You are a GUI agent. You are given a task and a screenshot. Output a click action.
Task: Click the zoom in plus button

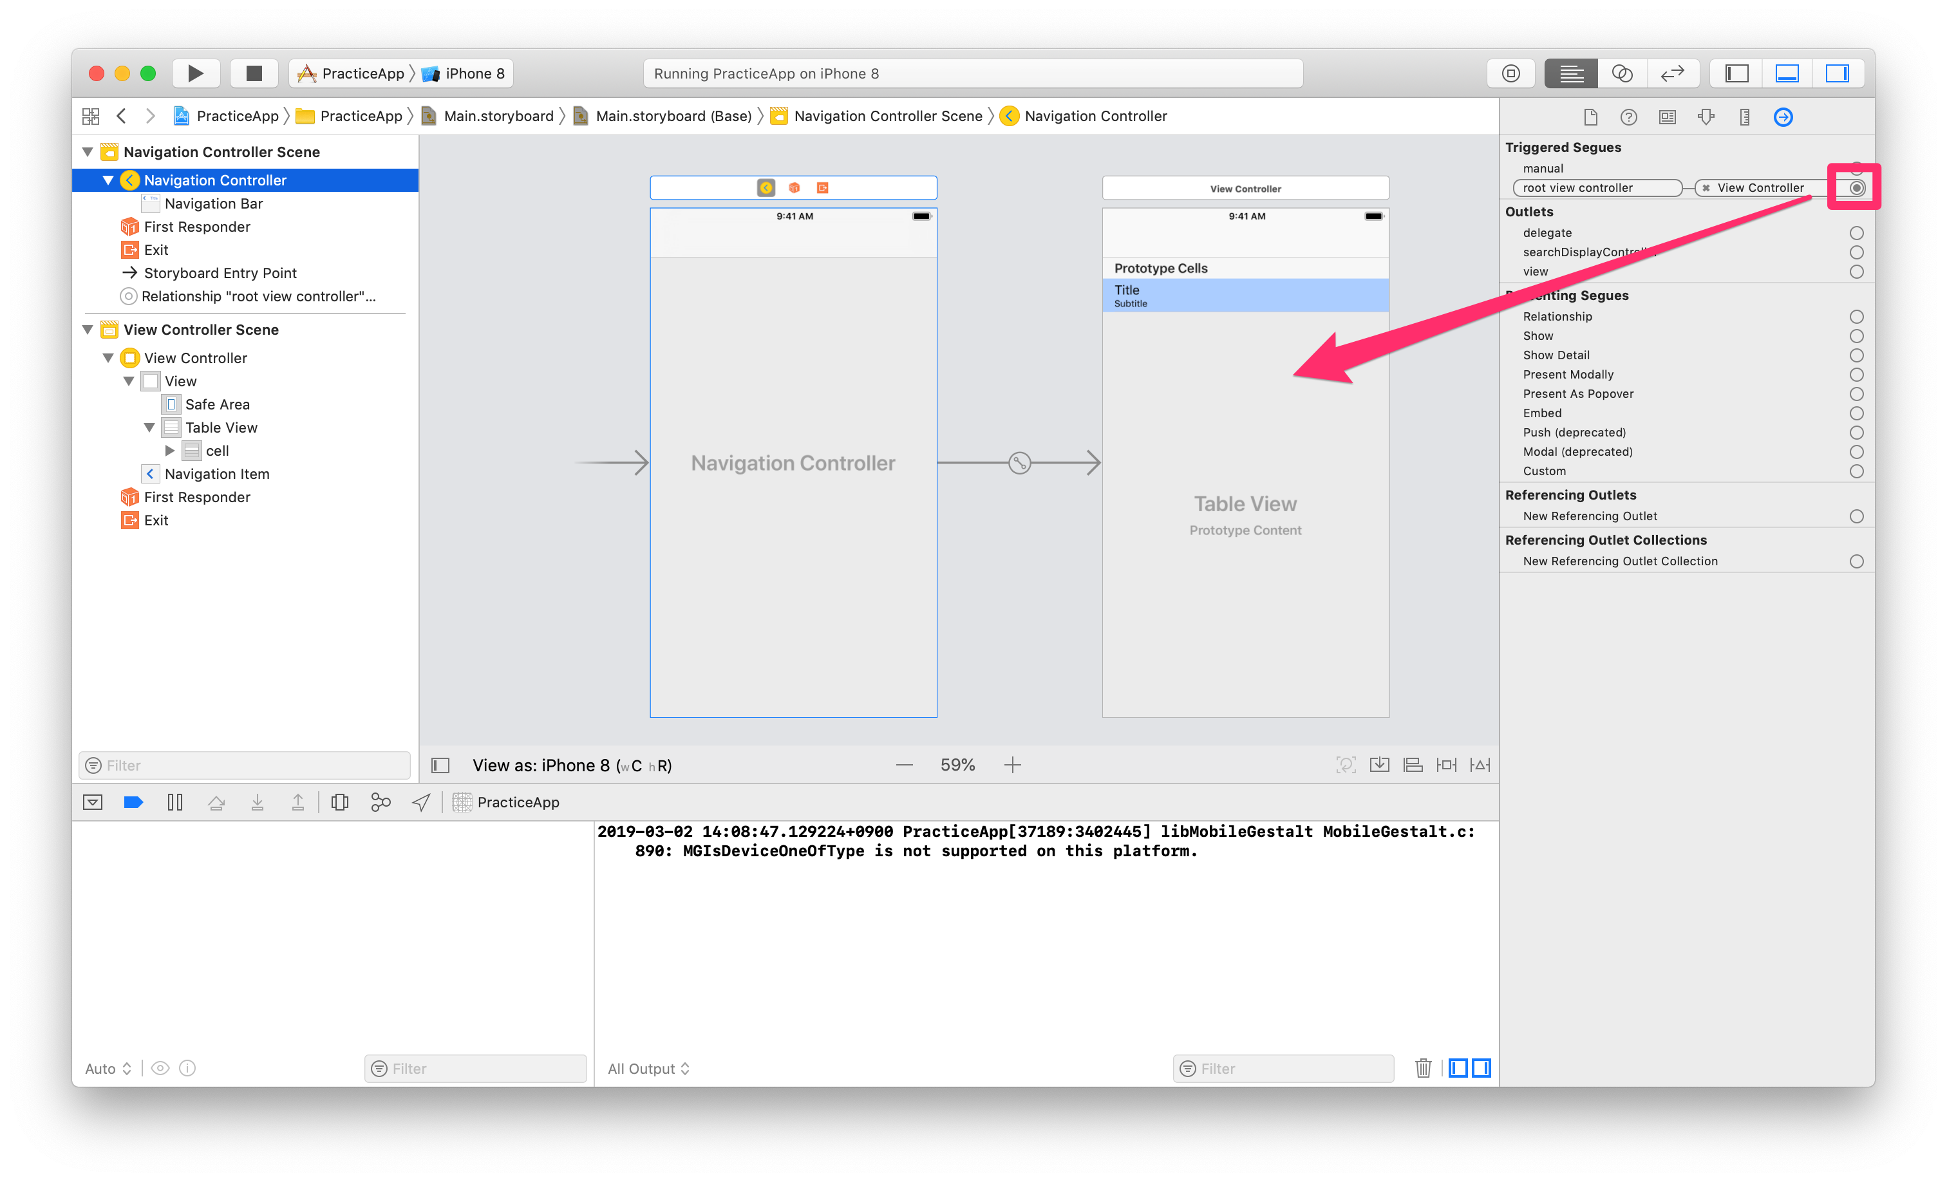pos(1012,765)
